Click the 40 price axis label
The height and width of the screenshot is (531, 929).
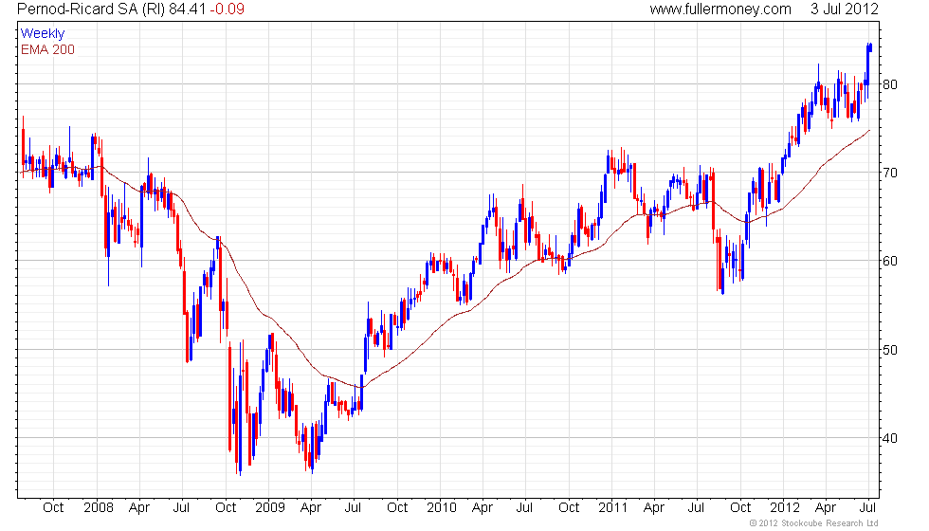(x=890, y=438)
